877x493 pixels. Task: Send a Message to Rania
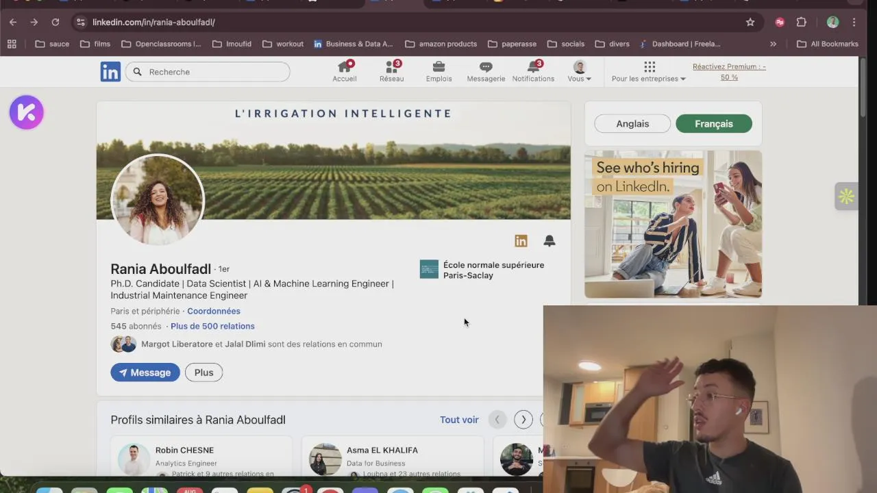145,372
